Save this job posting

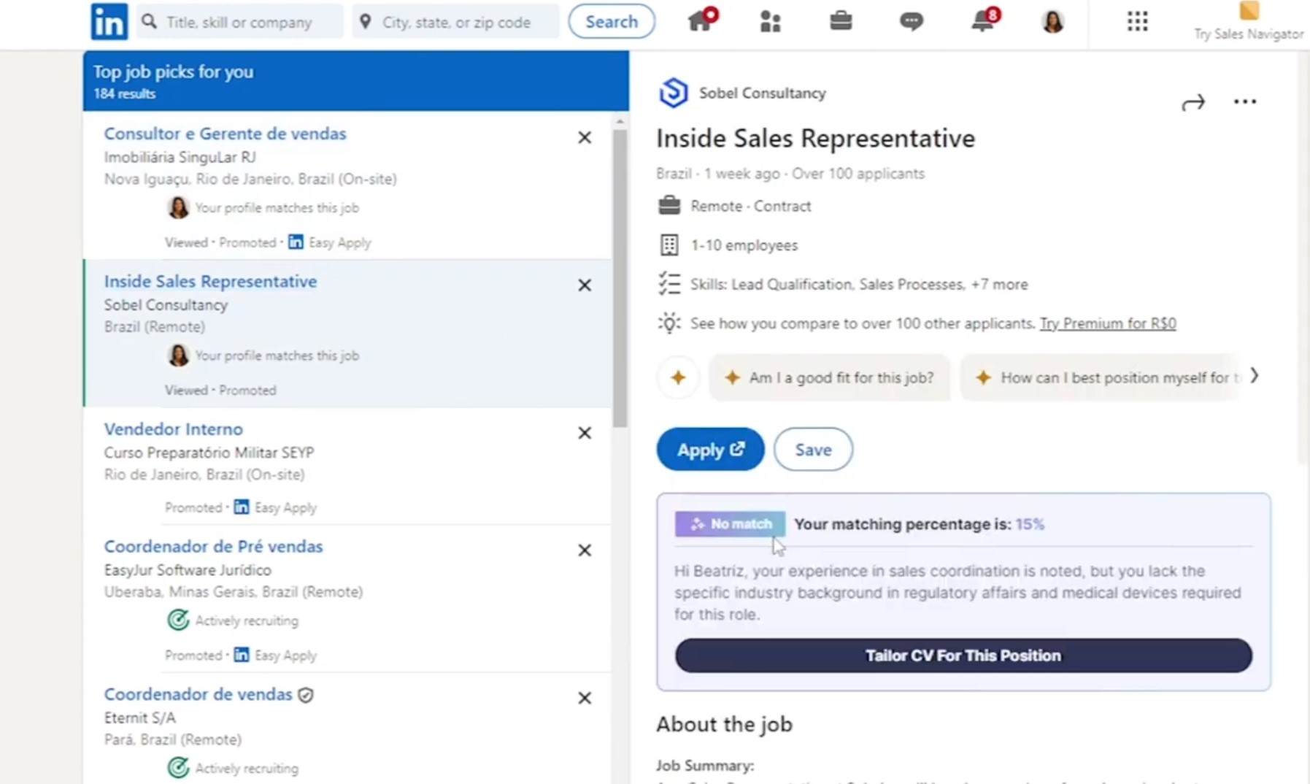[813, 449]
